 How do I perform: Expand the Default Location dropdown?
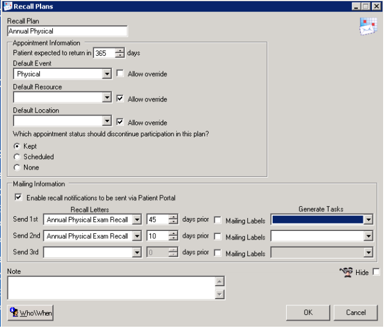107,121
